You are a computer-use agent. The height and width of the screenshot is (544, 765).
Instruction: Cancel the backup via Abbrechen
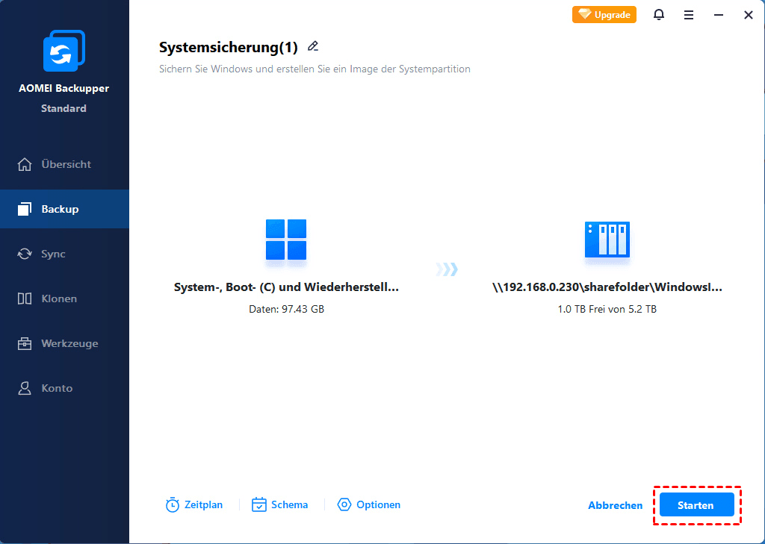point(615,504)
